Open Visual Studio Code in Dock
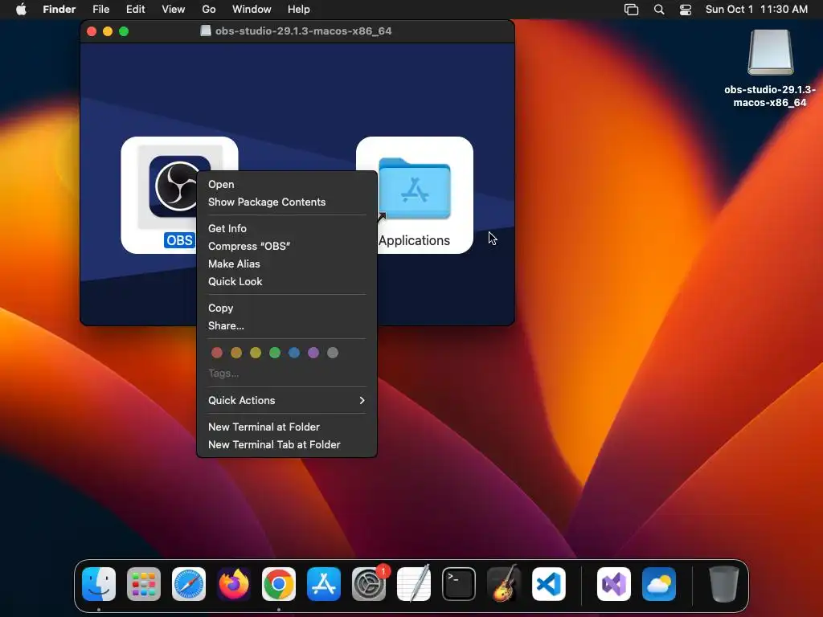823x617 pixels. [549, 583]
